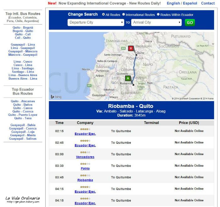Click the Company column header
The image size is (220, 207).
(85, 123)
